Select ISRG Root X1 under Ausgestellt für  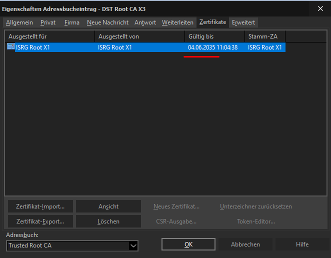click(x=33, y=47)
